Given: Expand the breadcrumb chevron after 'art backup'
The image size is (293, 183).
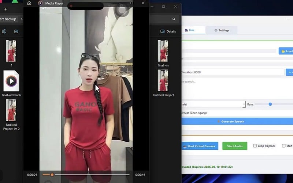Looking at the screenshot, I should [22, 19].
